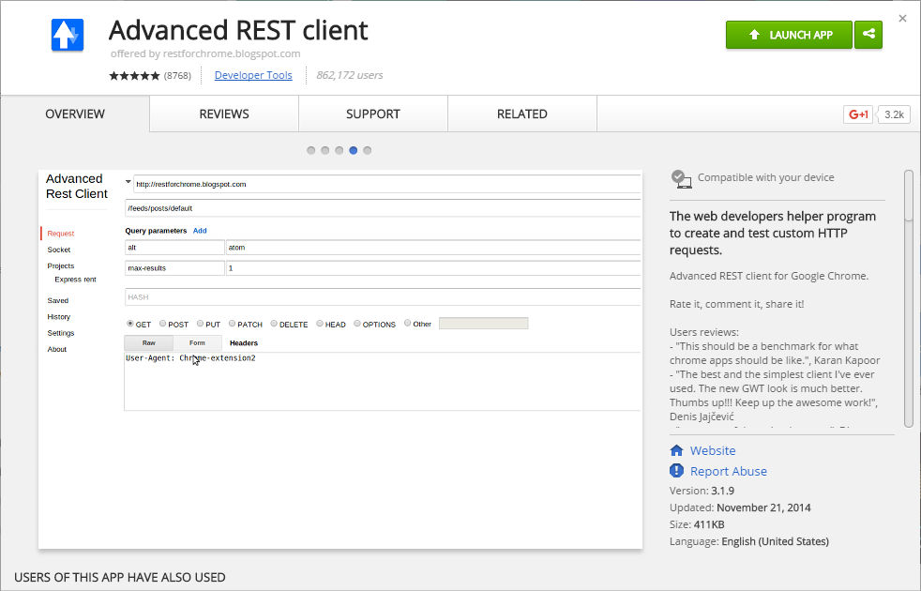Click the Version 3.1.9 text

(702, 491)
